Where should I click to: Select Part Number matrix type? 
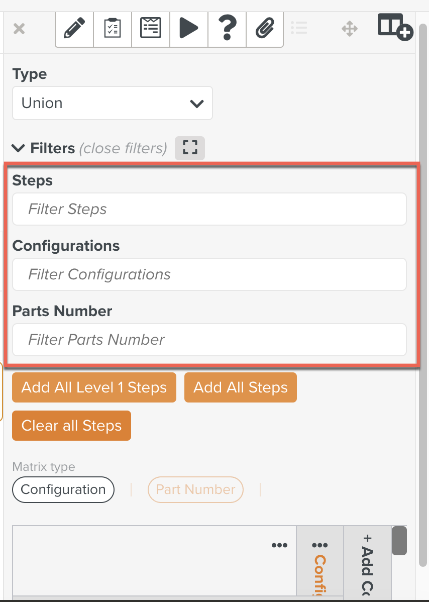click(x=195, y=489)
